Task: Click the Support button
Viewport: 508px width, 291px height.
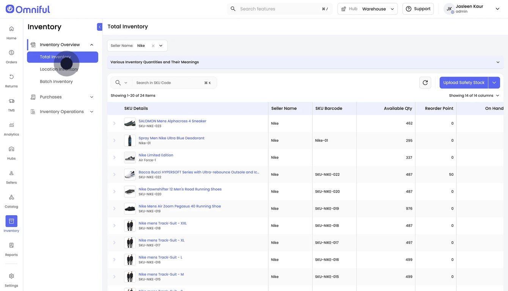Action: 418,9
